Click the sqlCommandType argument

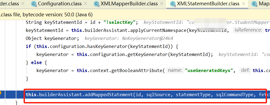(235, 95)
